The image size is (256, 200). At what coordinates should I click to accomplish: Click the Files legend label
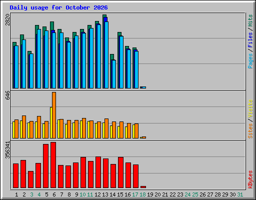pos(250,40)
